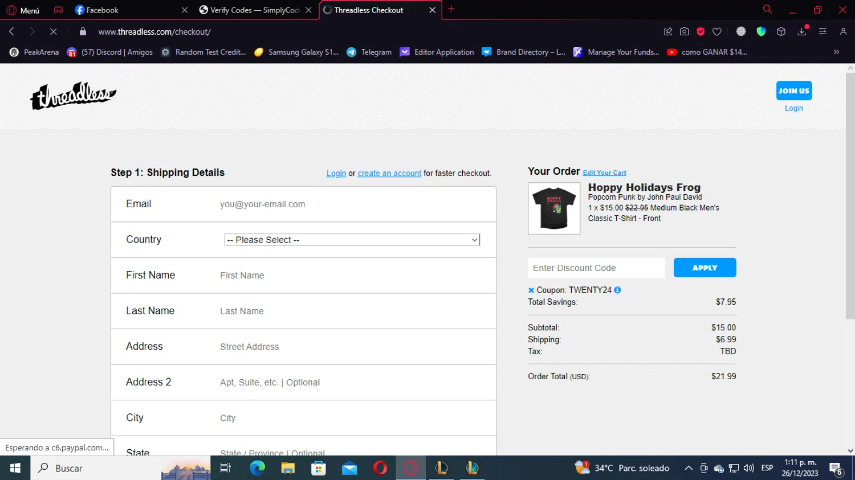855x480 pixels.
Task: Focus the Enter Discount Code field
Action: (x=596, y=268)
